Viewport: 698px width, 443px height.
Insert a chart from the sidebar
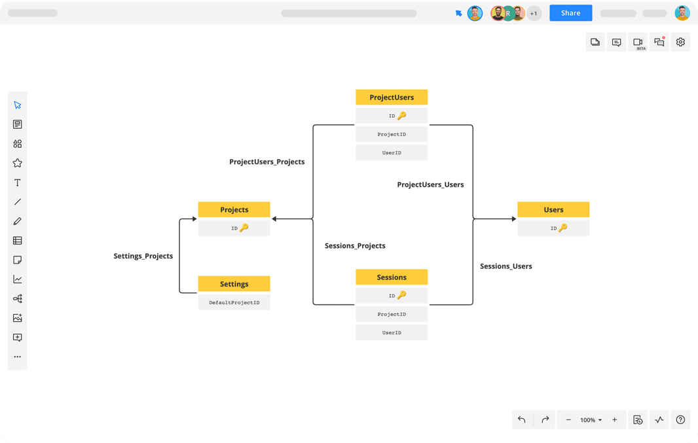pos(18,279)
